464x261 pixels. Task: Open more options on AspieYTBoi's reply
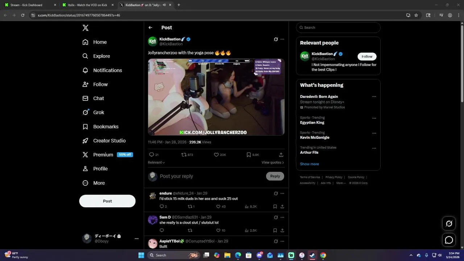282,241
